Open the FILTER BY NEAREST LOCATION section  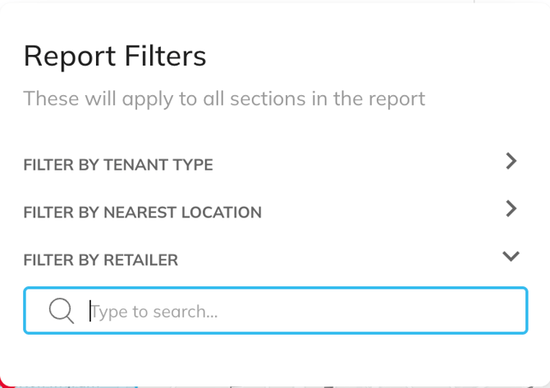(143, 212)
